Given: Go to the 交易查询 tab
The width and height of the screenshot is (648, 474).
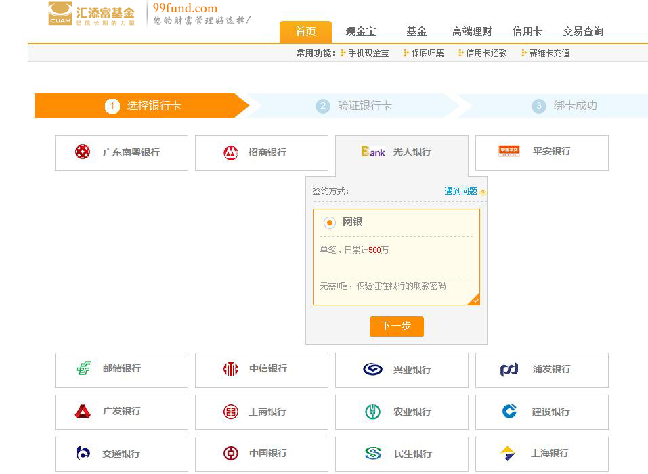Looking at the screenshot, I should pos(583,32).
